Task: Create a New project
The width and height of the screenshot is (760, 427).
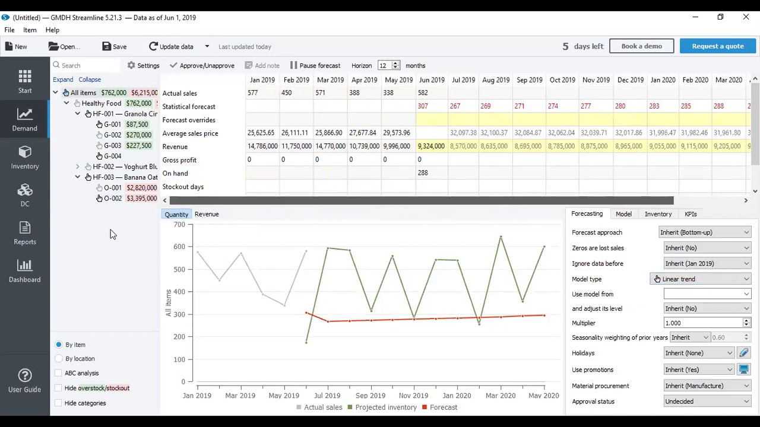Action: tap(16, 46)
